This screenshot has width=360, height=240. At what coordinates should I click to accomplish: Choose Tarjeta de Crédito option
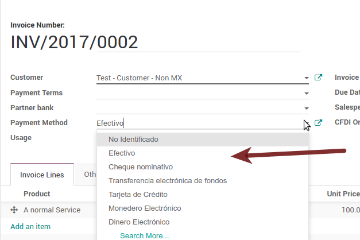[138, 195]
